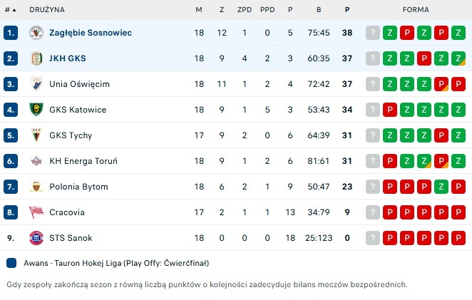This screenshot has width=472, height=300.
Task: Click the KH Energa Toruń logo
Action: (x=36, y=161)
